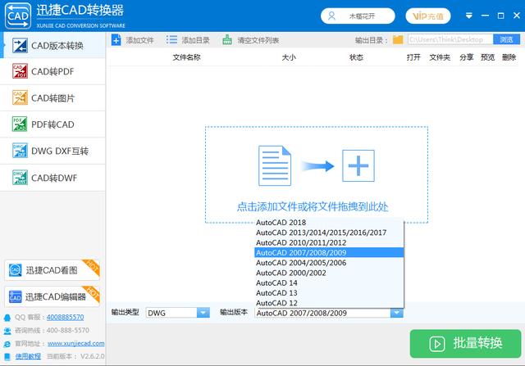Image resolution: width=525 pixels, height=366 pixels.
Task: Click the 浏览 browse button
Action: click(507, 39)
